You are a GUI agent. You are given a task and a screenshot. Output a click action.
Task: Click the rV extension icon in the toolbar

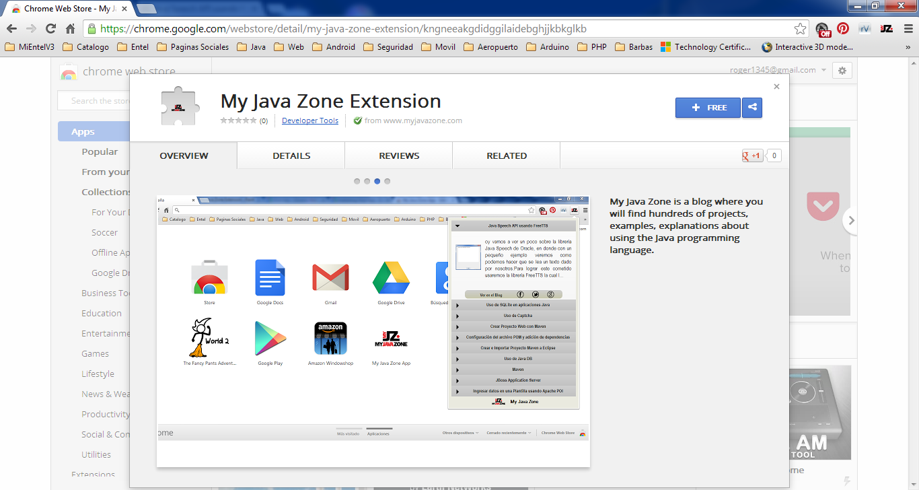(x=865, y=30)
